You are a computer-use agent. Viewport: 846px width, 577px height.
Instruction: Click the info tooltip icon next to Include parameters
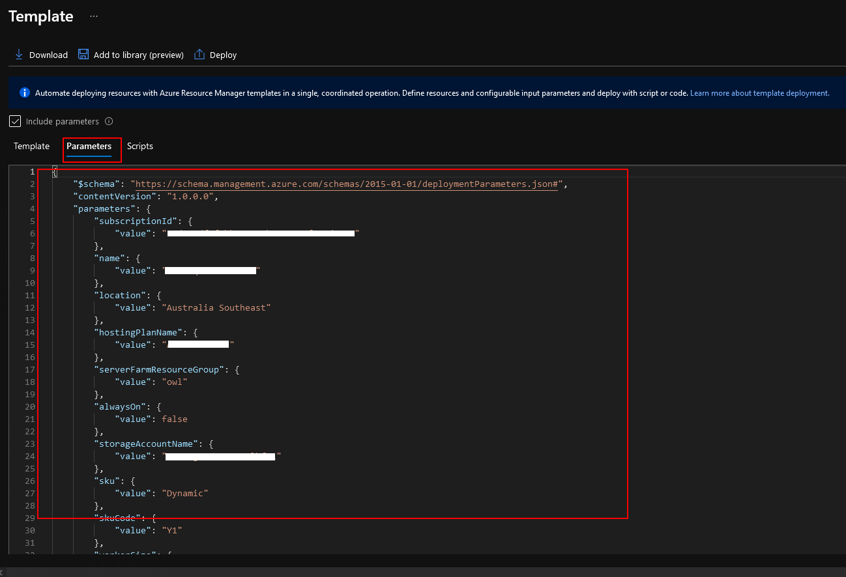(109, 121)
